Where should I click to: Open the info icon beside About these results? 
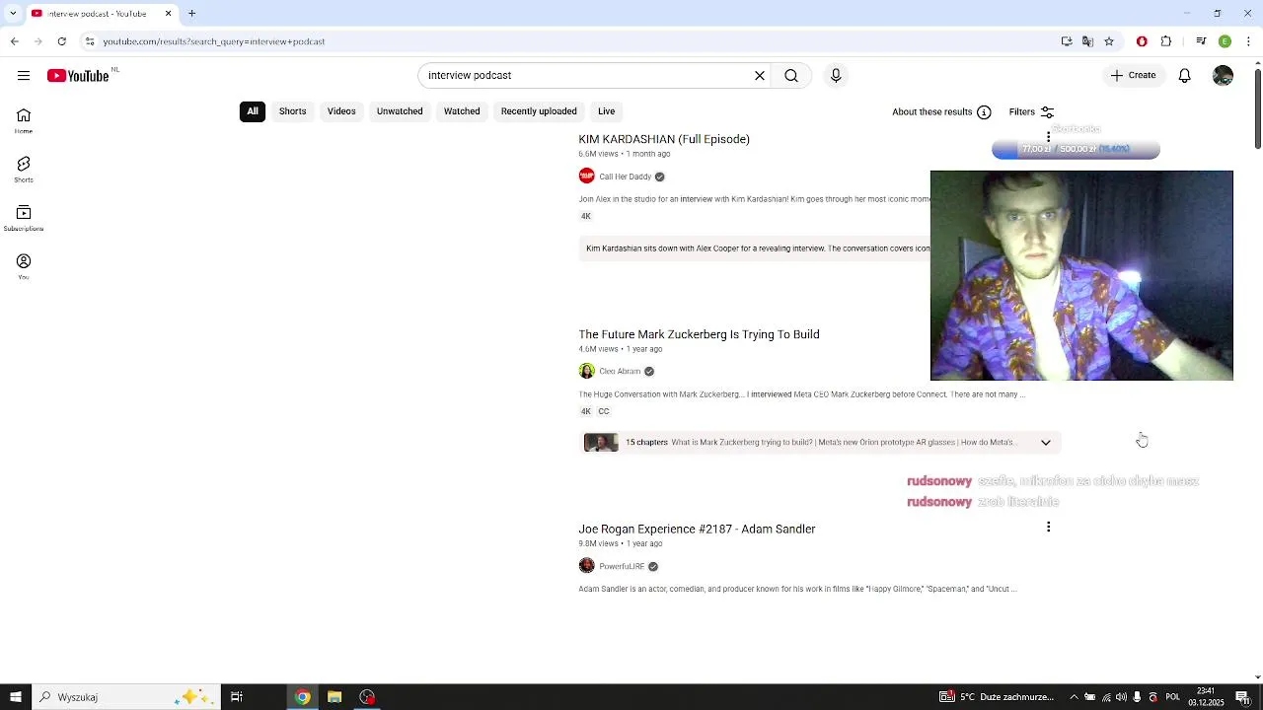point(984,112)
